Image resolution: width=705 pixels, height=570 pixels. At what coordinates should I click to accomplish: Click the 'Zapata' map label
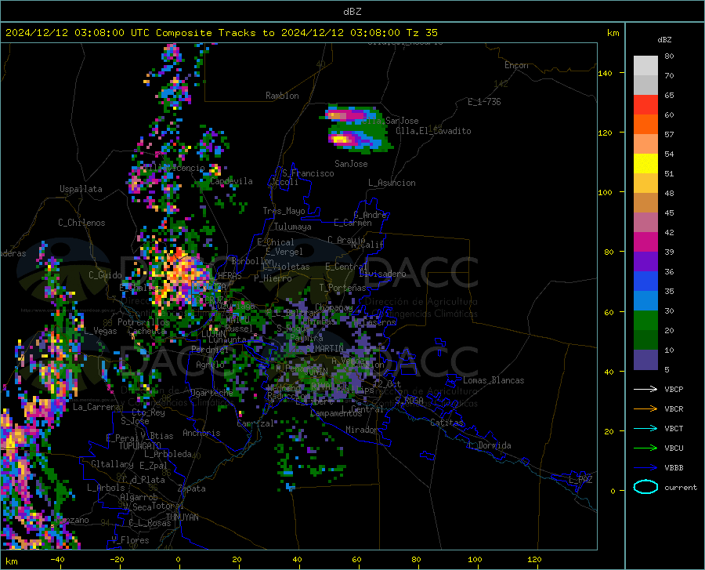pyautogui.click(x=192, y=488)
